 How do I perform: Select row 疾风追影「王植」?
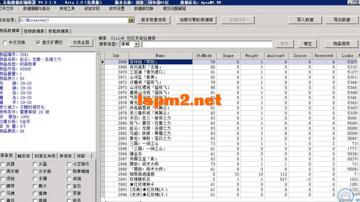pos(230,67)
